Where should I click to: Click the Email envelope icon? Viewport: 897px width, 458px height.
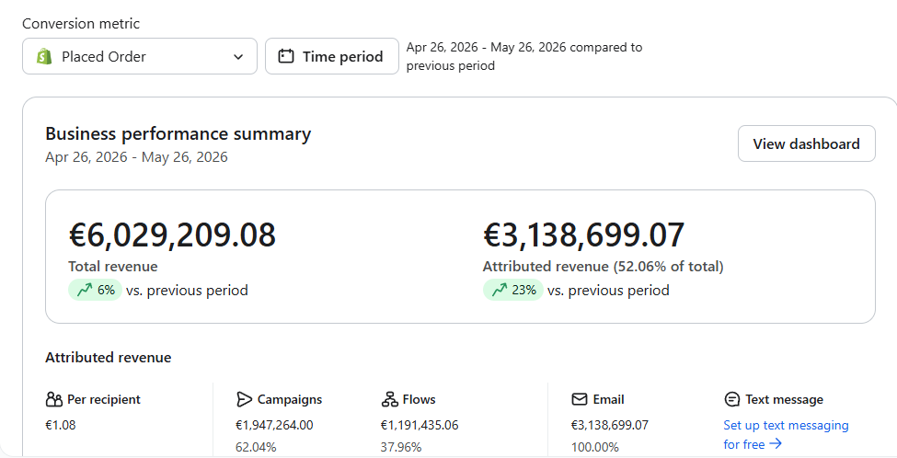580,399
